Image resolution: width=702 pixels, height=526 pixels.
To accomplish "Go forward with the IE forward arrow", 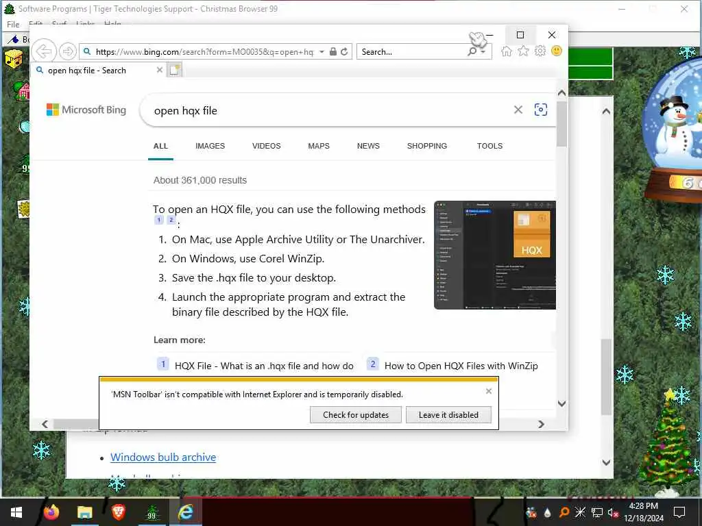I will click(68, 51).
